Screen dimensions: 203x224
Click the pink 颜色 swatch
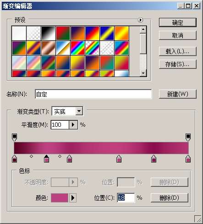(x=60, y=198)
